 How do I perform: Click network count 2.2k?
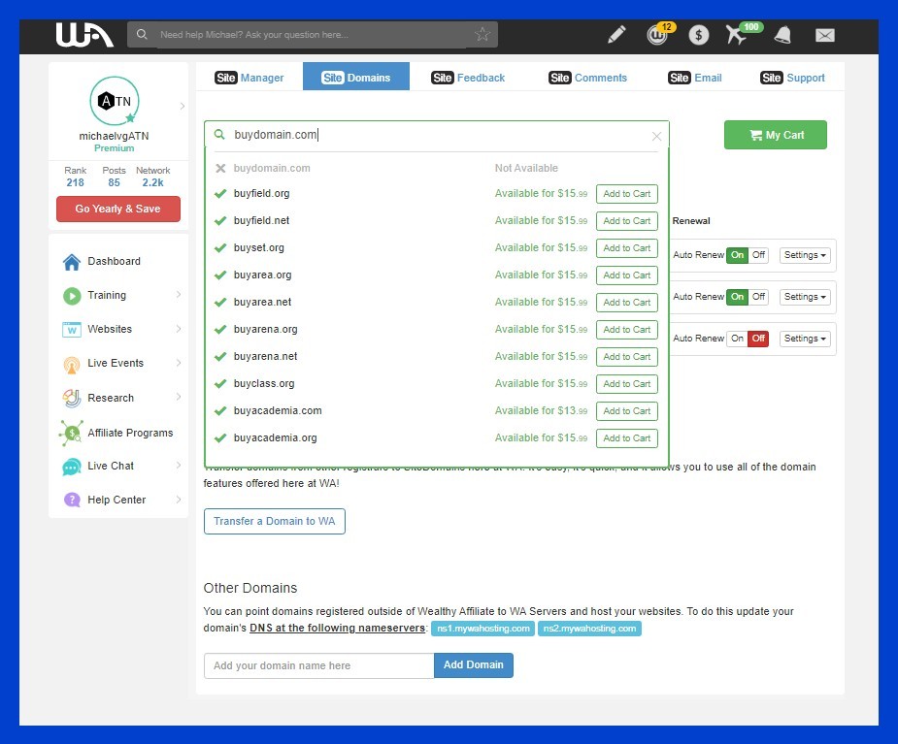click(x=153, y=182)
